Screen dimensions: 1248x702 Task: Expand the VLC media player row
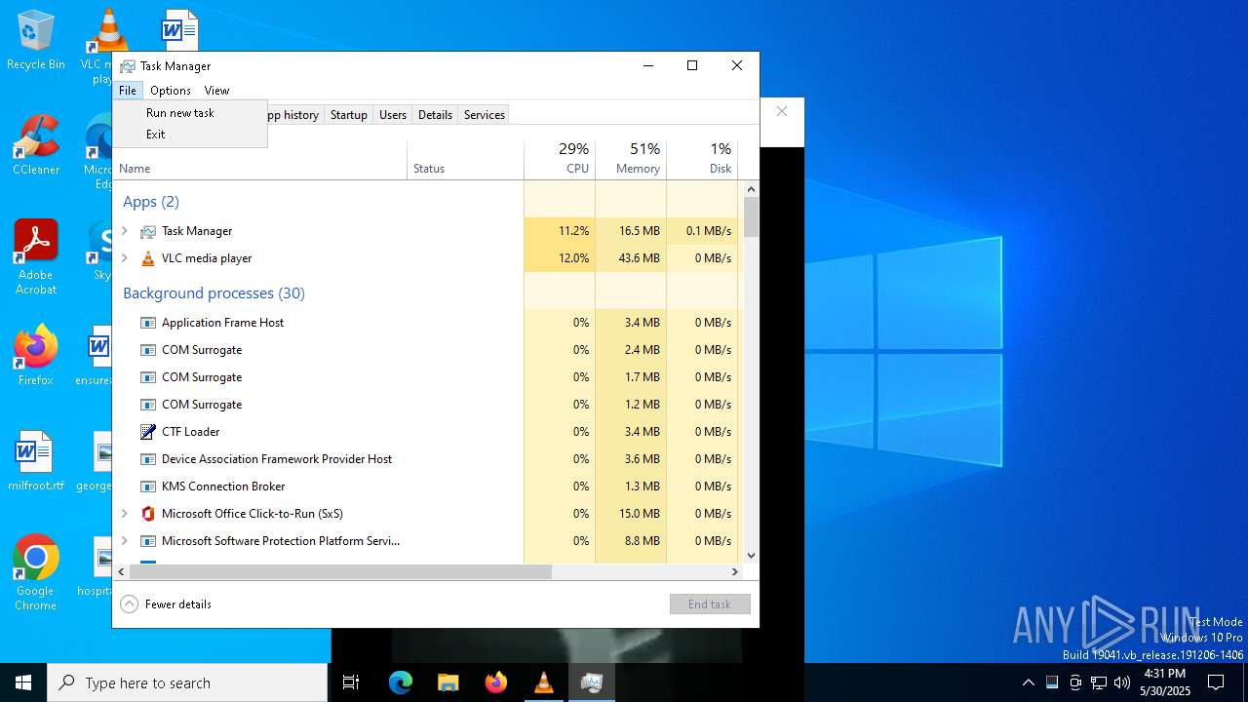(124, 258)
